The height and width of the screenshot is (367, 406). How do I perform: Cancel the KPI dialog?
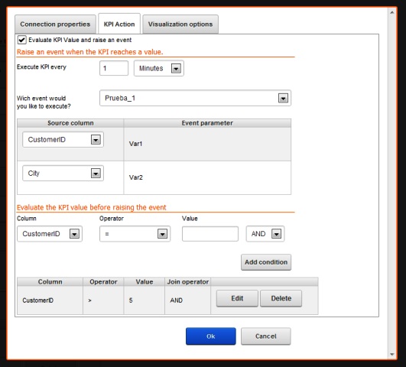265,336
